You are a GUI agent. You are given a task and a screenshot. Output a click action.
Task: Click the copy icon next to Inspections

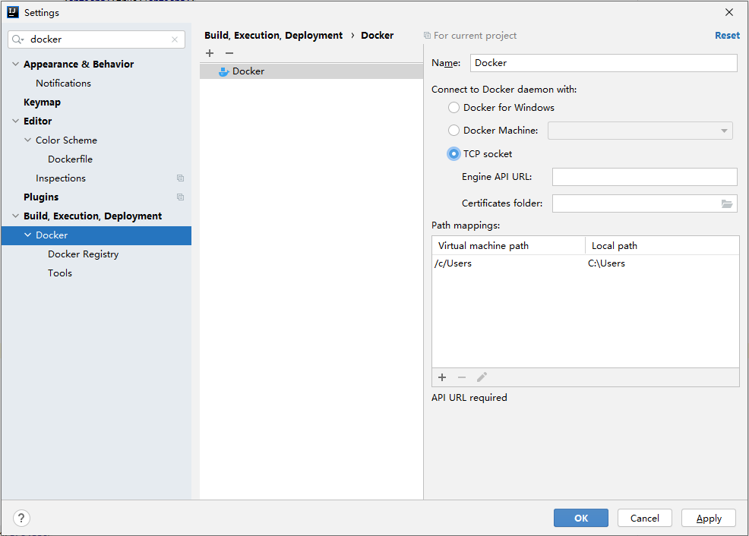[180, 178]
